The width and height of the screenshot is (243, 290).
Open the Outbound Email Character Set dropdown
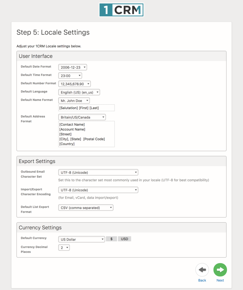(x=98, y=172)
